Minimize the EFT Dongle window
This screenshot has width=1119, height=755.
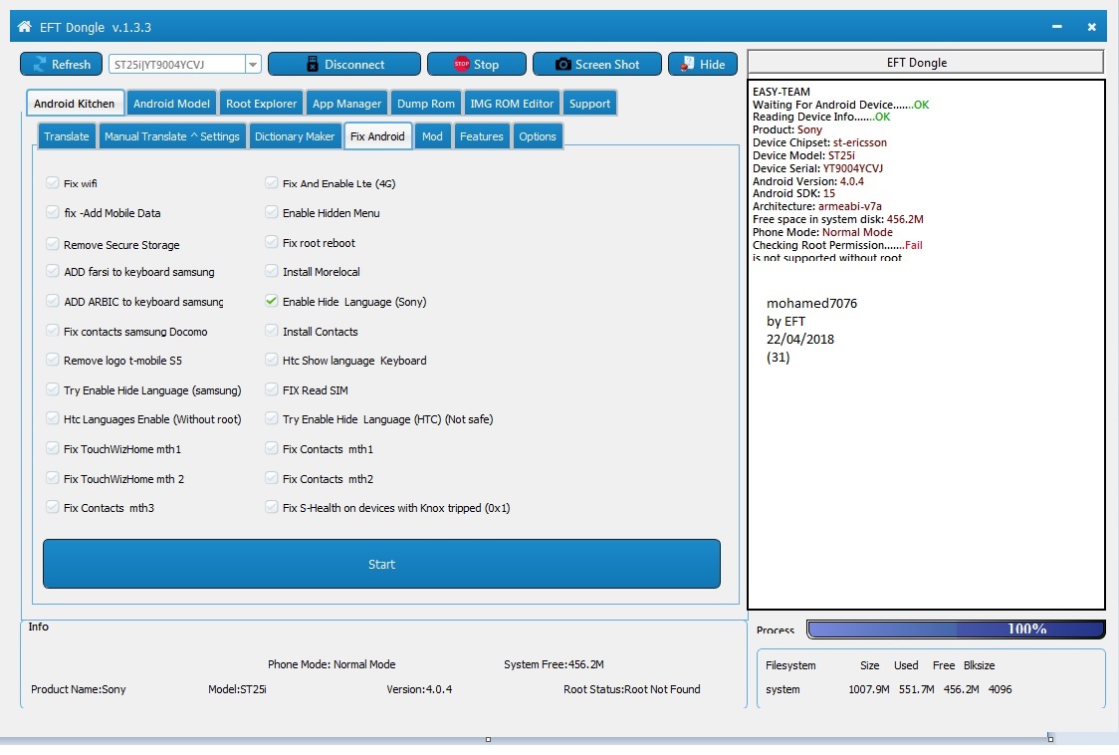[1057, 27]
